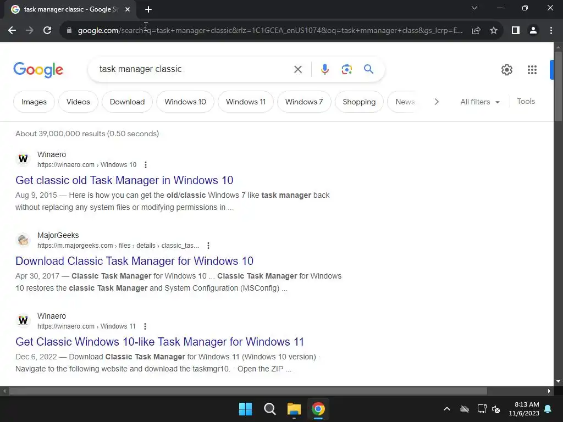Open options for winaero.com Windows 11 result
The height and width of the screenshot is (422, 563).
[x=145, y=326]
